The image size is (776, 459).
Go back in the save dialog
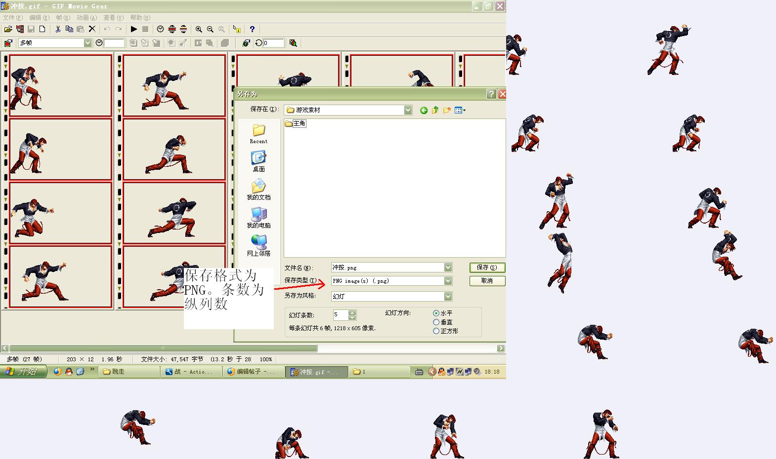424,110
